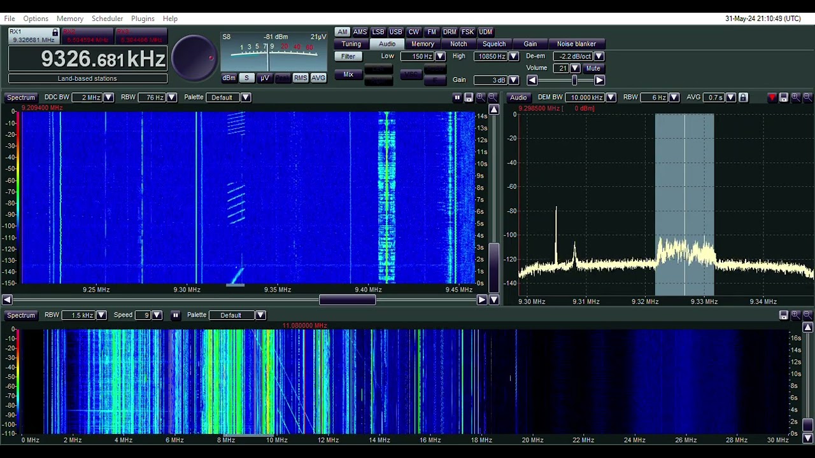Select DRM demodulation mode

(450, 32)
